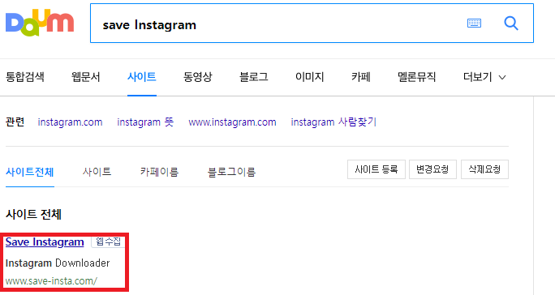Viewport: 555px width, 295px height.
Task: Click the 삭제요청 button
Action: (x=484, y=169)
